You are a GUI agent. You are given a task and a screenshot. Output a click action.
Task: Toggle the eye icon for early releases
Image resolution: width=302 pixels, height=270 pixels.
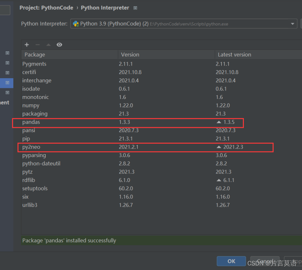click(59, 45)
